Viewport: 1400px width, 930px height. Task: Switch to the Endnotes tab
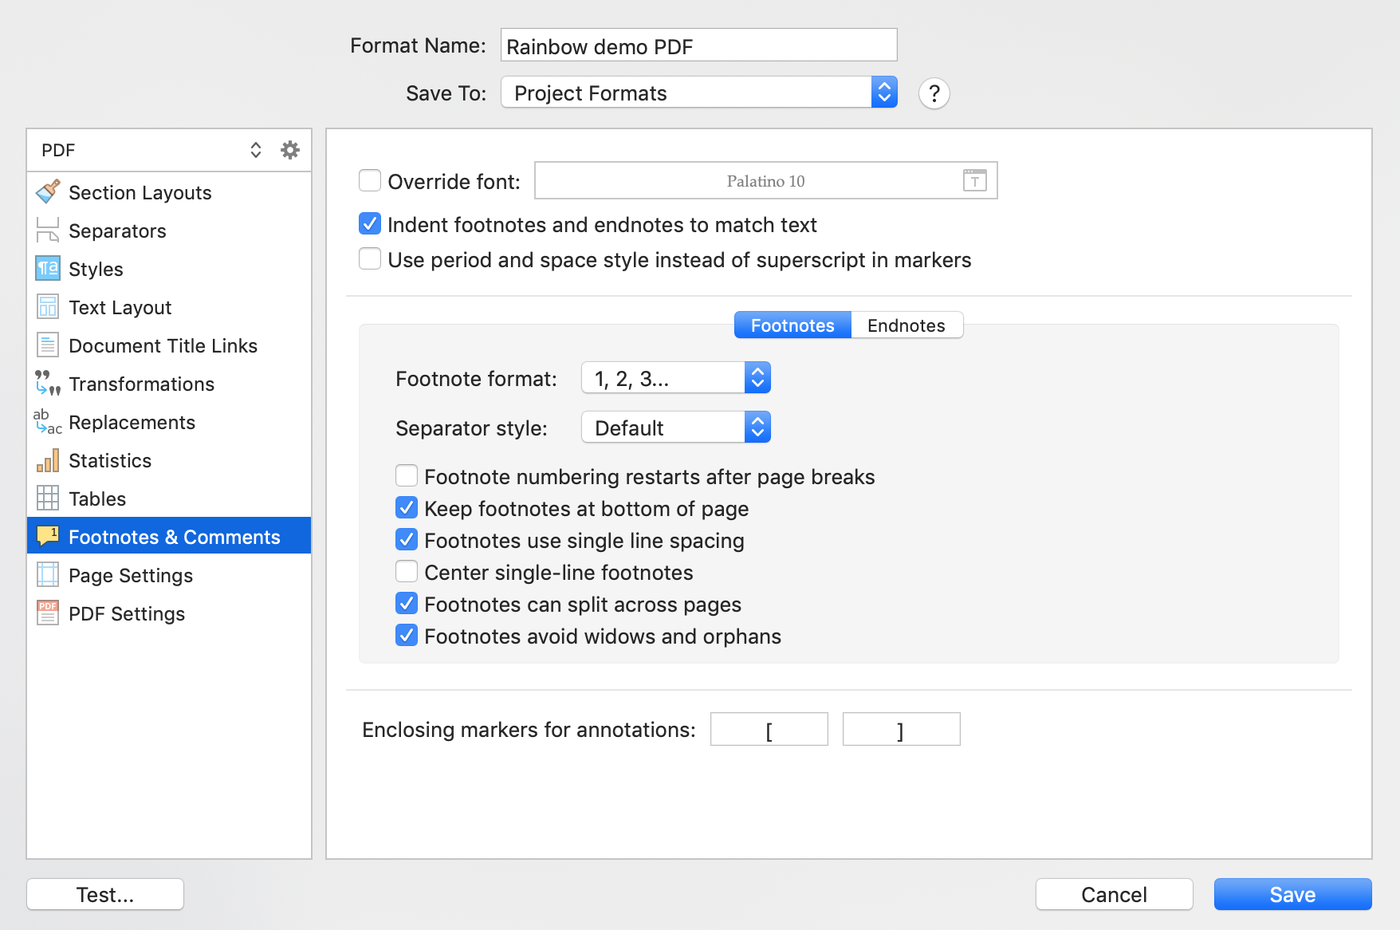coord(906,325)
